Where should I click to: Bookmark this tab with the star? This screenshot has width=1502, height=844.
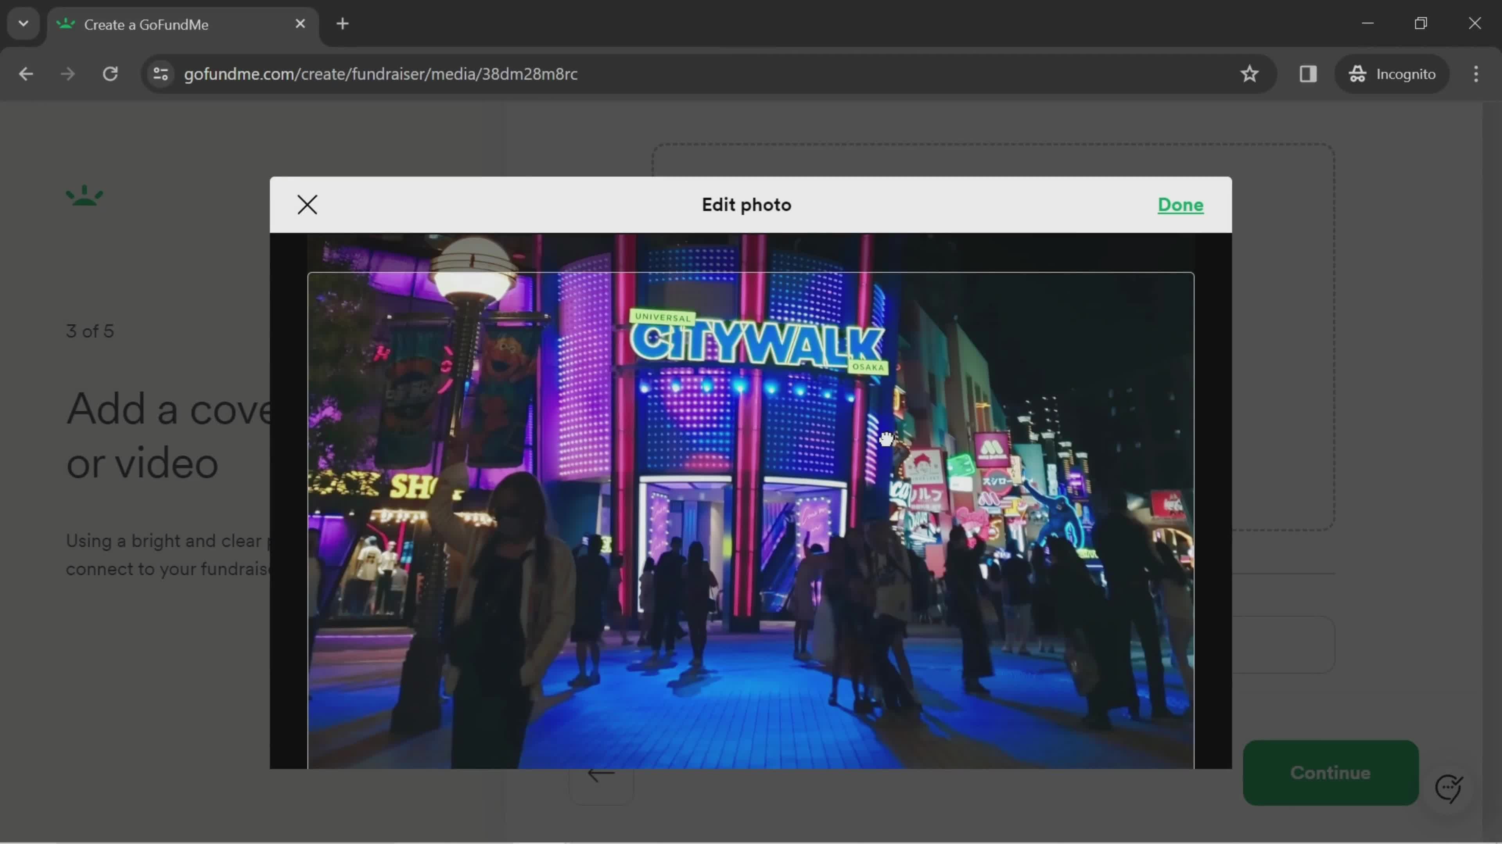point(1249,74)
